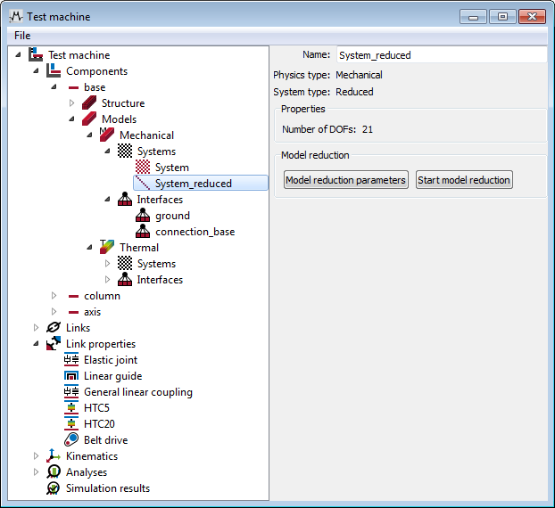Open Model reduction parameters

(346, 180)
